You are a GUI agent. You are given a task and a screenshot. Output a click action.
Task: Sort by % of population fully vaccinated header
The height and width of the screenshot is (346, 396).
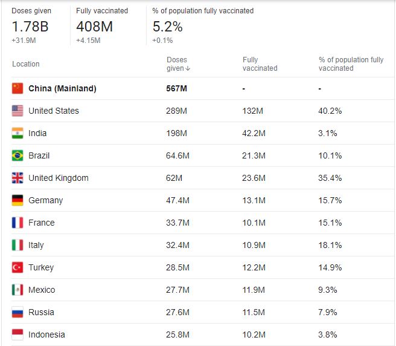pyautogui.click(x=351, y=64)
